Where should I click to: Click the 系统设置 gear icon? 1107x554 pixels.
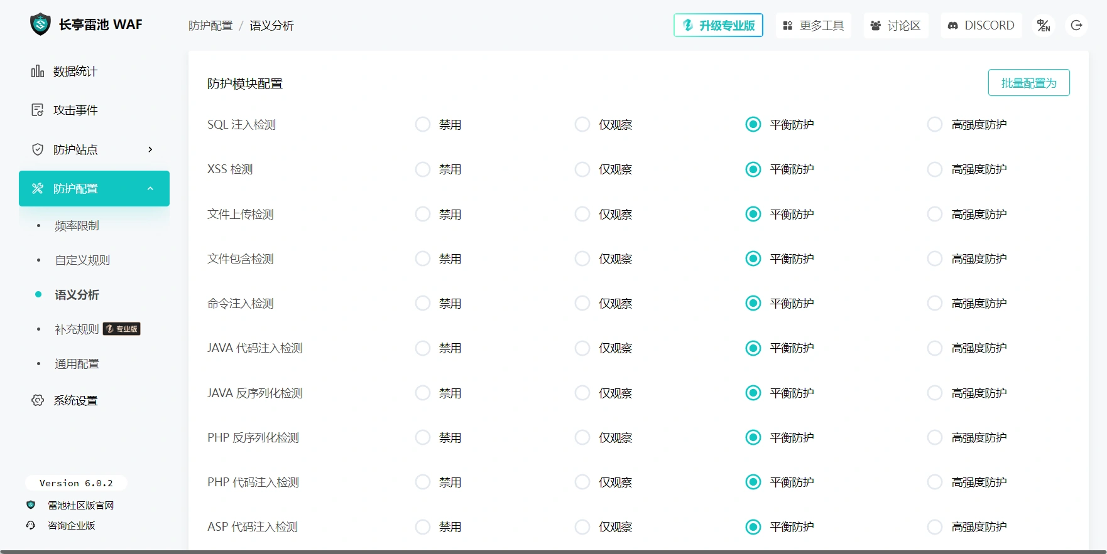(x=38, y=400)
